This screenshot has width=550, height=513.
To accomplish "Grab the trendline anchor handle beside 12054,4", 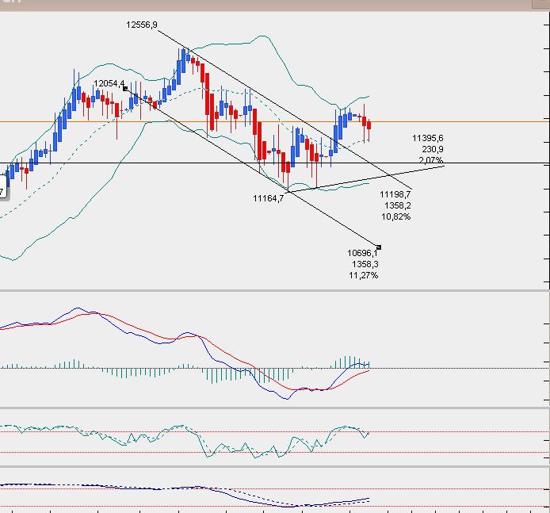I will (125, 89).
